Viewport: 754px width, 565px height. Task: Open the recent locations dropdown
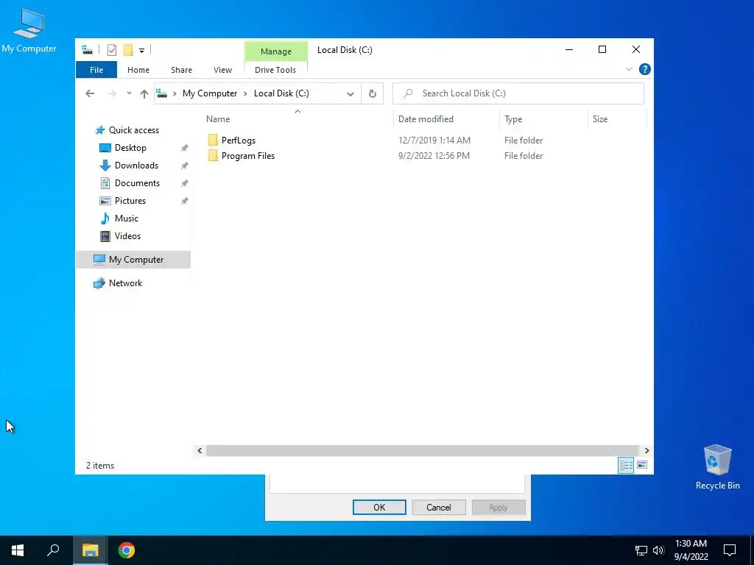click(129, 93)
